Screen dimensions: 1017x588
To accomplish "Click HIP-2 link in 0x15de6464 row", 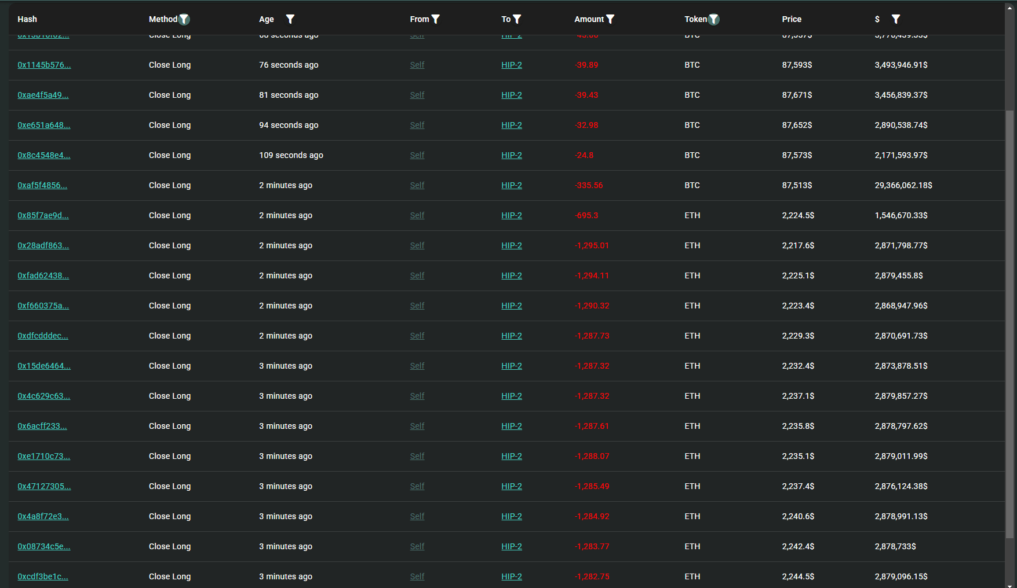I will (x=512, y=366).
